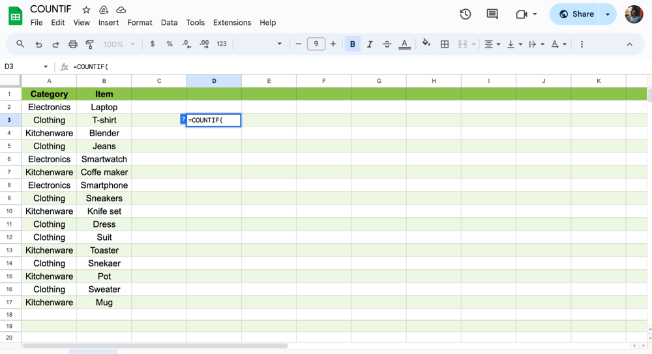Click the Print icon

click(73, 44)
